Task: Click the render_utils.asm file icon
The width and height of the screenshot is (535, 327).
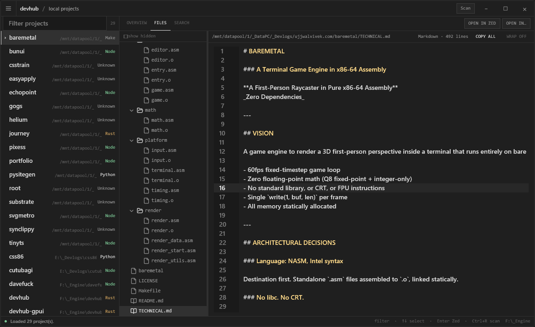Action: [146, 261]
